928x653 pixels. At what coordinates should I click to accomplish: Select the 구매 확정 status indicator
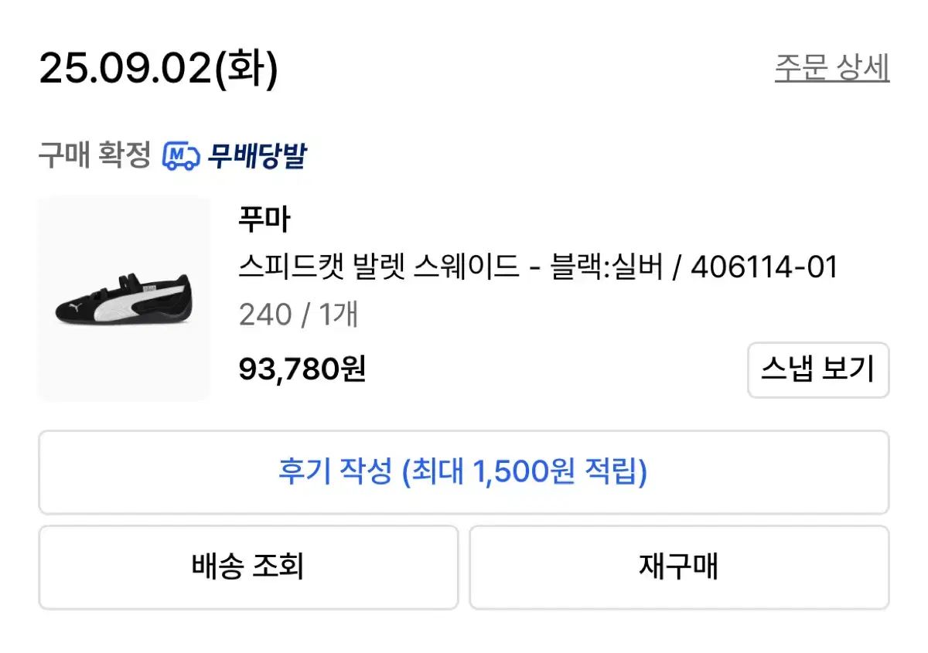tap(93, 155)
